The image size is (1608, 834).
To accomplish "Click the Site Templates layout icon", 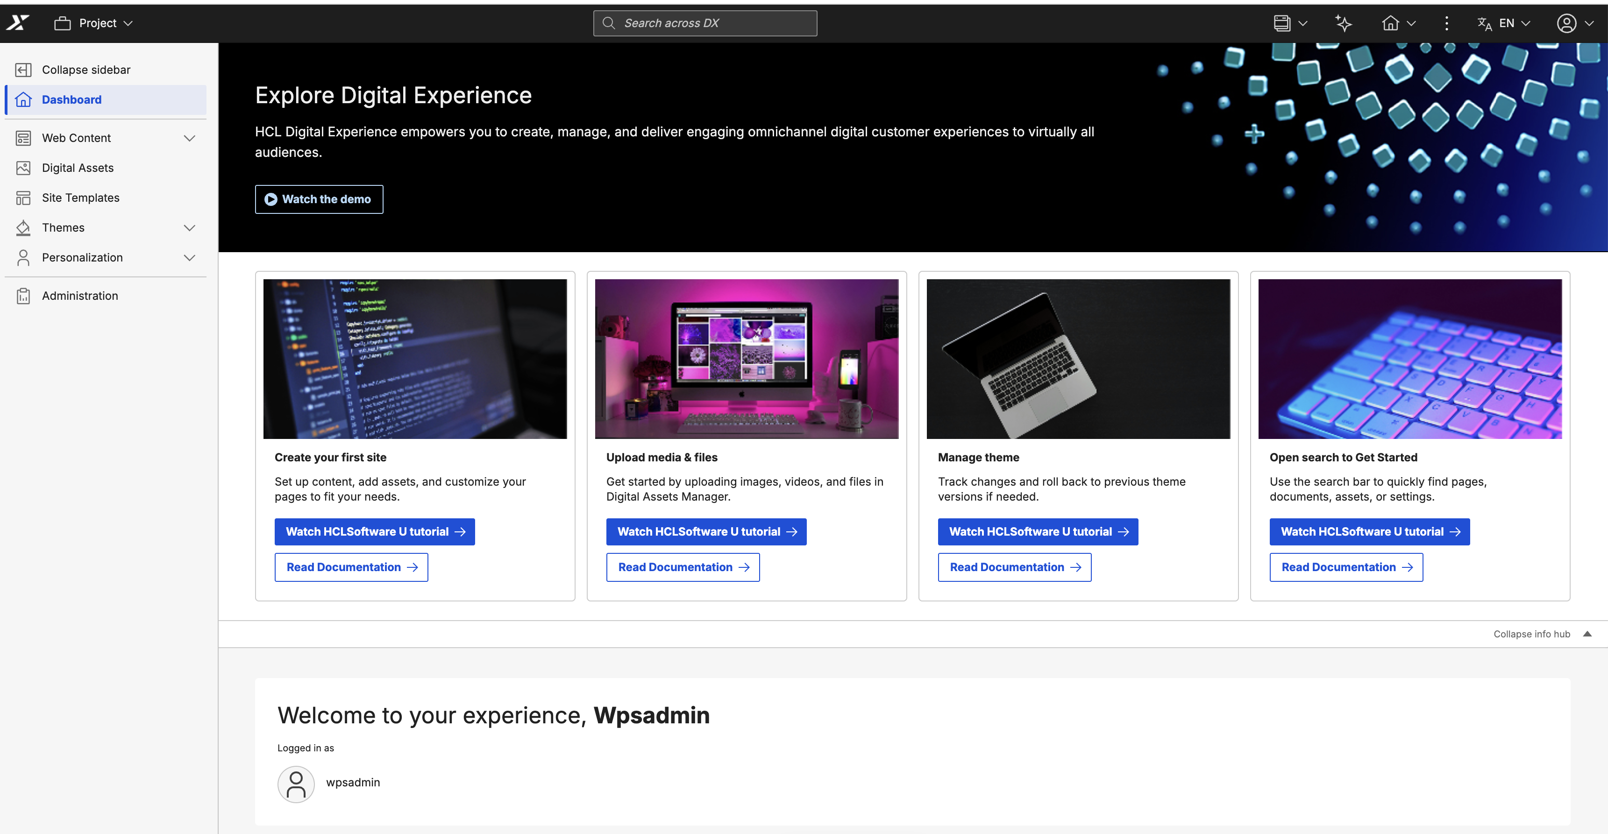I will click(x=23, y=198).
